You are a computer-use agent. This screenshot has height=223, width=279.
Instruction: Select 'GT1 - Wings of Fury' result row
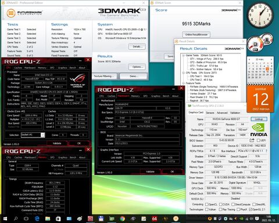pyautogui.click(x=206, y=59)
